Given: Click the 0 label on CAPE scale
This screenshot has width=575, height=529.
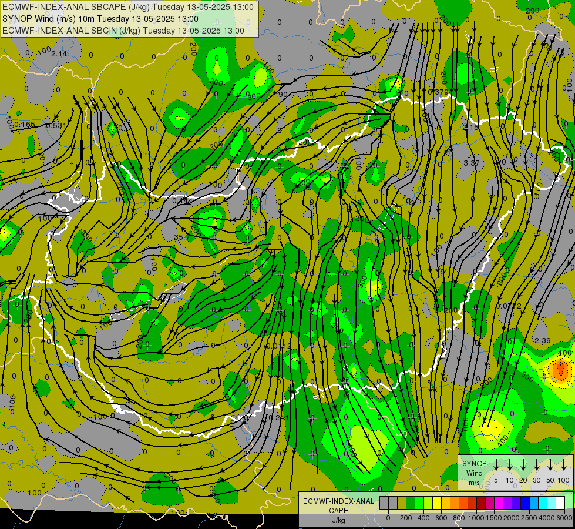Looking at the screenshot, I should (x=388, y=518).
